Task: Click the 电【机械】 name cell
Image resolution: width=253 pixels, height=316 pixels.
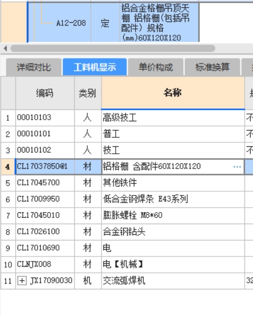Action: tap(173, 264)
